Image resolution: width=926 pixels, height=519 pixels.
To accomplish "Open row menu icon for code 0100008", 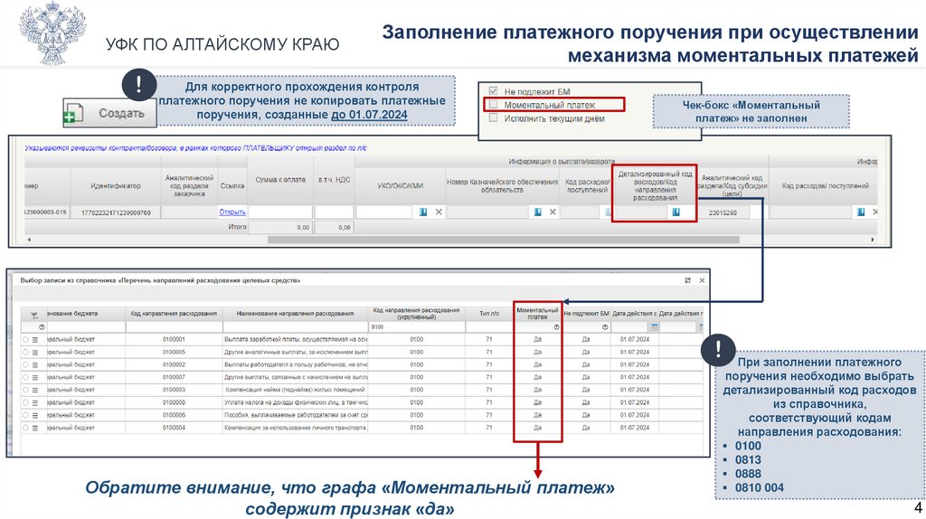I will point(35,402).
